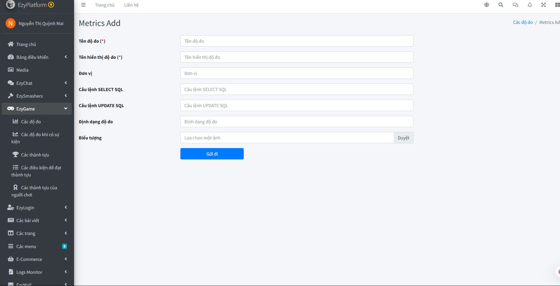The width and height of the screenshot is (560, 286).
Task: Open the search icon in the header
Action: click(x=501, y=5)
